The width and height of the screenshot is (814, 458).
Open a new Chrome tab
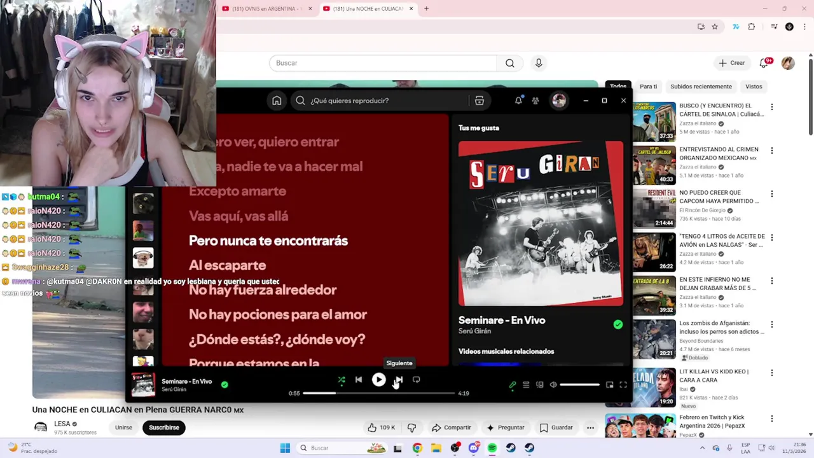click(x=426, y=9)
